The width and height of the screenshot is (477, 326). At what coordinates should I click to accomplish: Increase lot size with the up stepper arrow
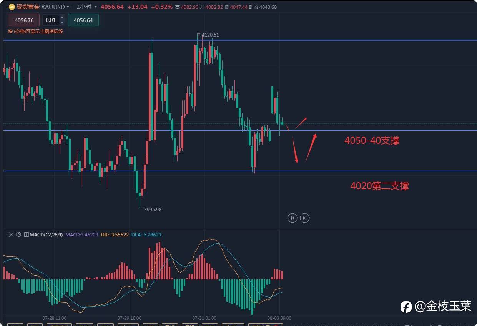(62, 17)
